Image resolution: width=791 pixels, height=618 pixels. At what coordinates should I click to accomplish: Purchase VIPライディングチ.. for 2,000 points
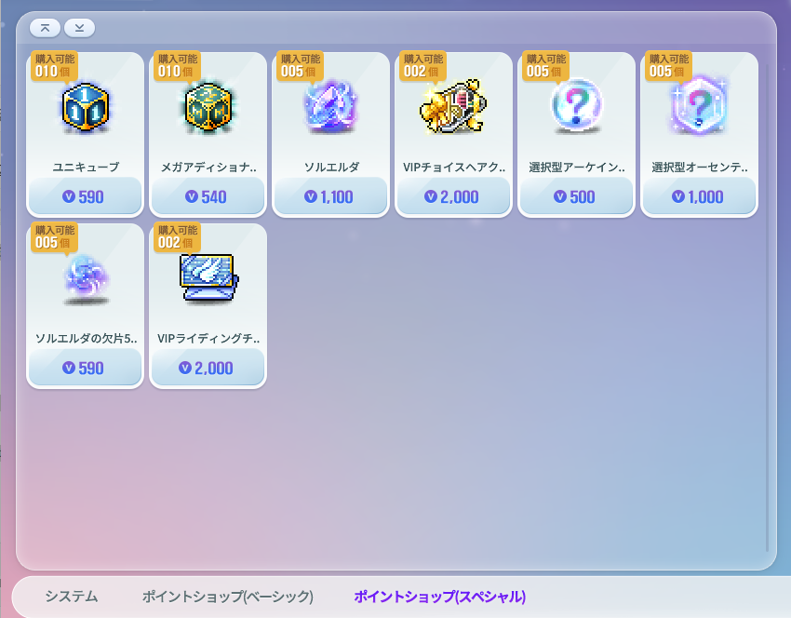(208, 368)
